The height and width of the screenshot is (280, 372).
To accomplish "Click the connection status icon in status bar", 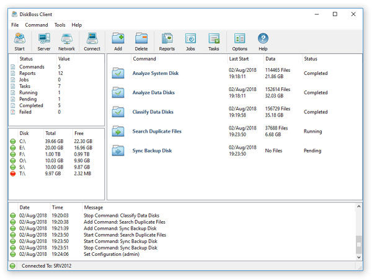I will (13, 266).
